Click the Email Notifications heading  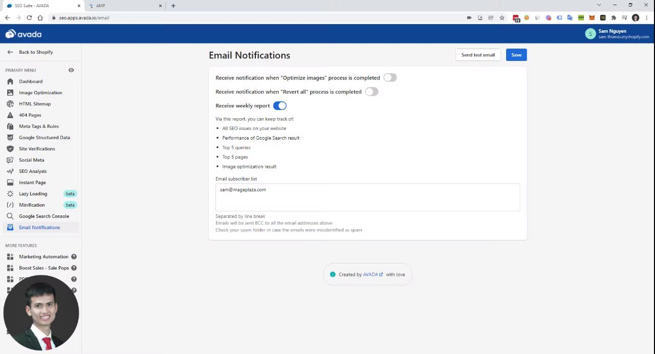click(x=249, y=55)
